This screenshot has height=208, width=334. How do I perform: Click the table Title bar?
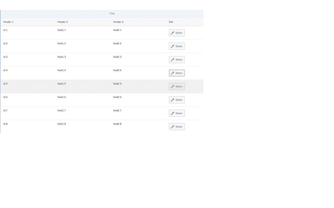pos(112,13)
